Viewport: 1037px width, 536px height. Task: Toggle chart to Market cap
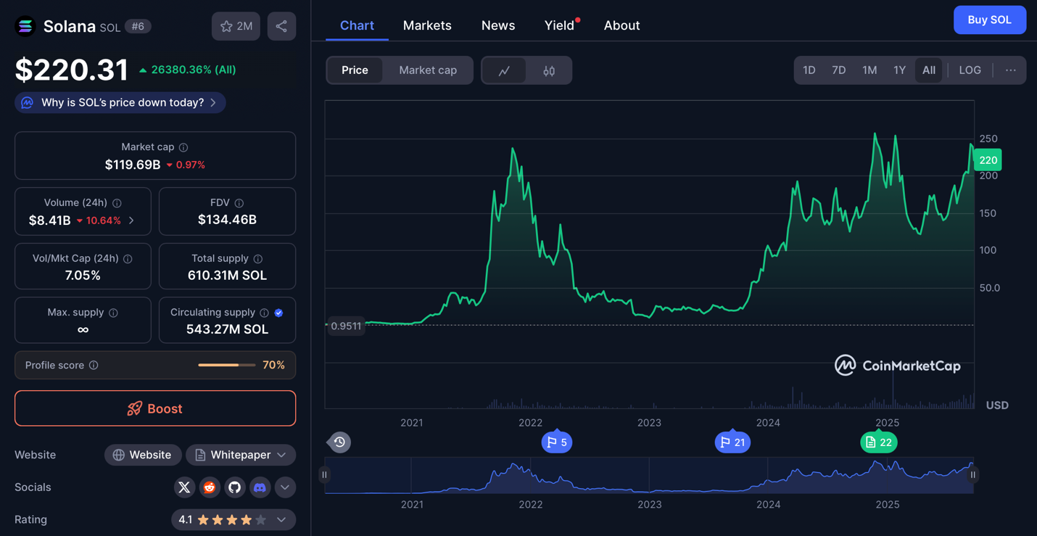point(428,70)
